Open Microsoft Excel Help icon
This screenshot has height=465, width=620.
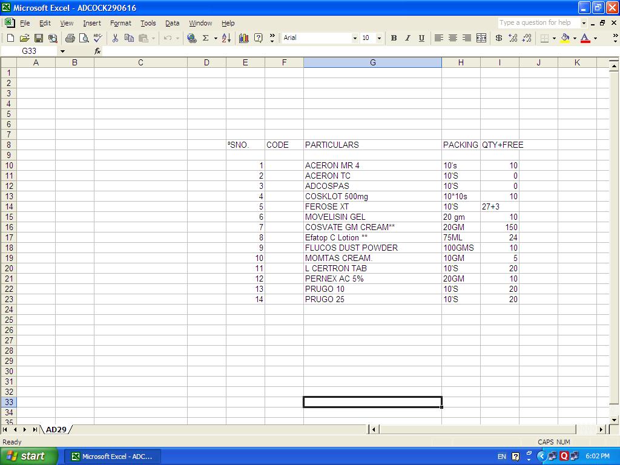pos(258,38)
